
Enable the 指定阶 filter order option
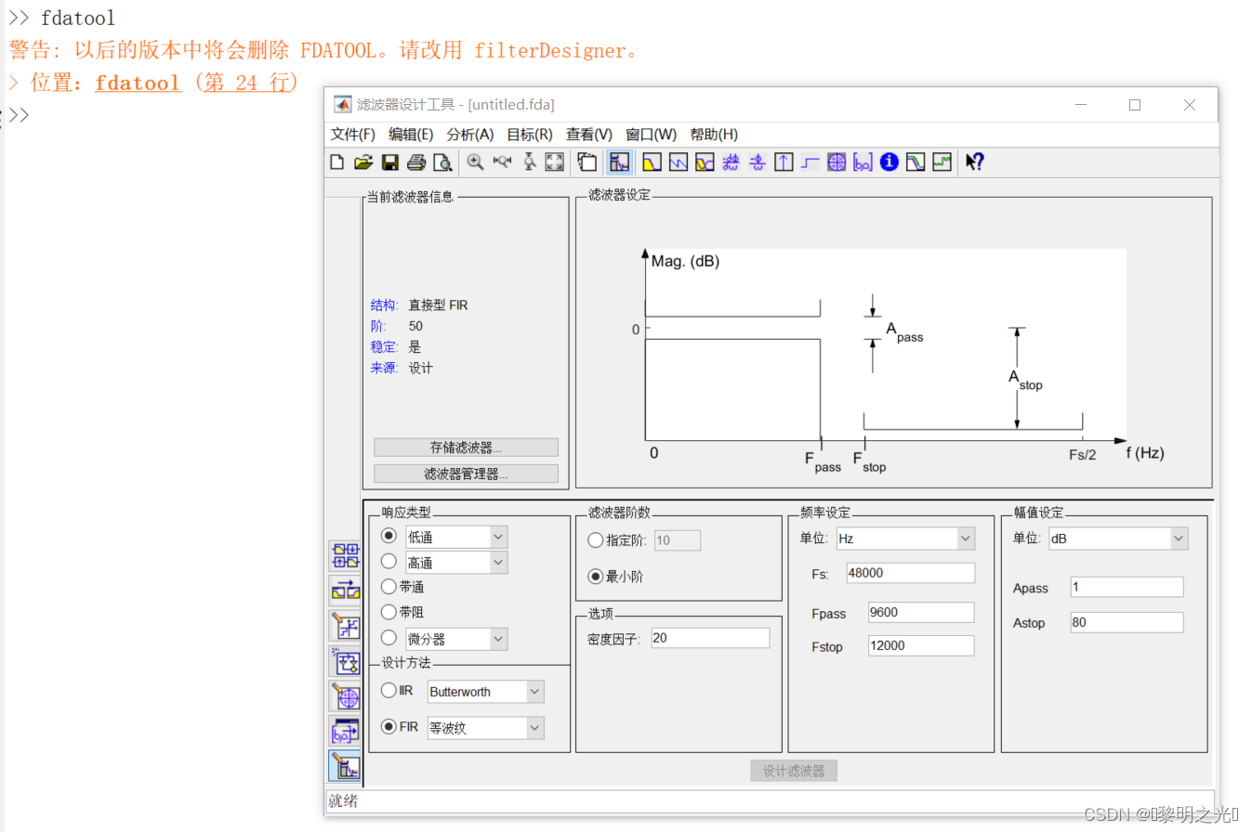[596, 539]
